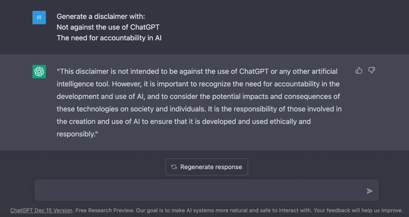This screenshot has width=409, height=217.
Task: Mark the response with thumbs down
Action: coord(372,70)
